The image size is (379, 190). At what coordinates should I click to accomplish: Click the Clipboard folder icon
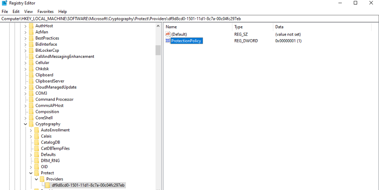click(x=31, y=75)
